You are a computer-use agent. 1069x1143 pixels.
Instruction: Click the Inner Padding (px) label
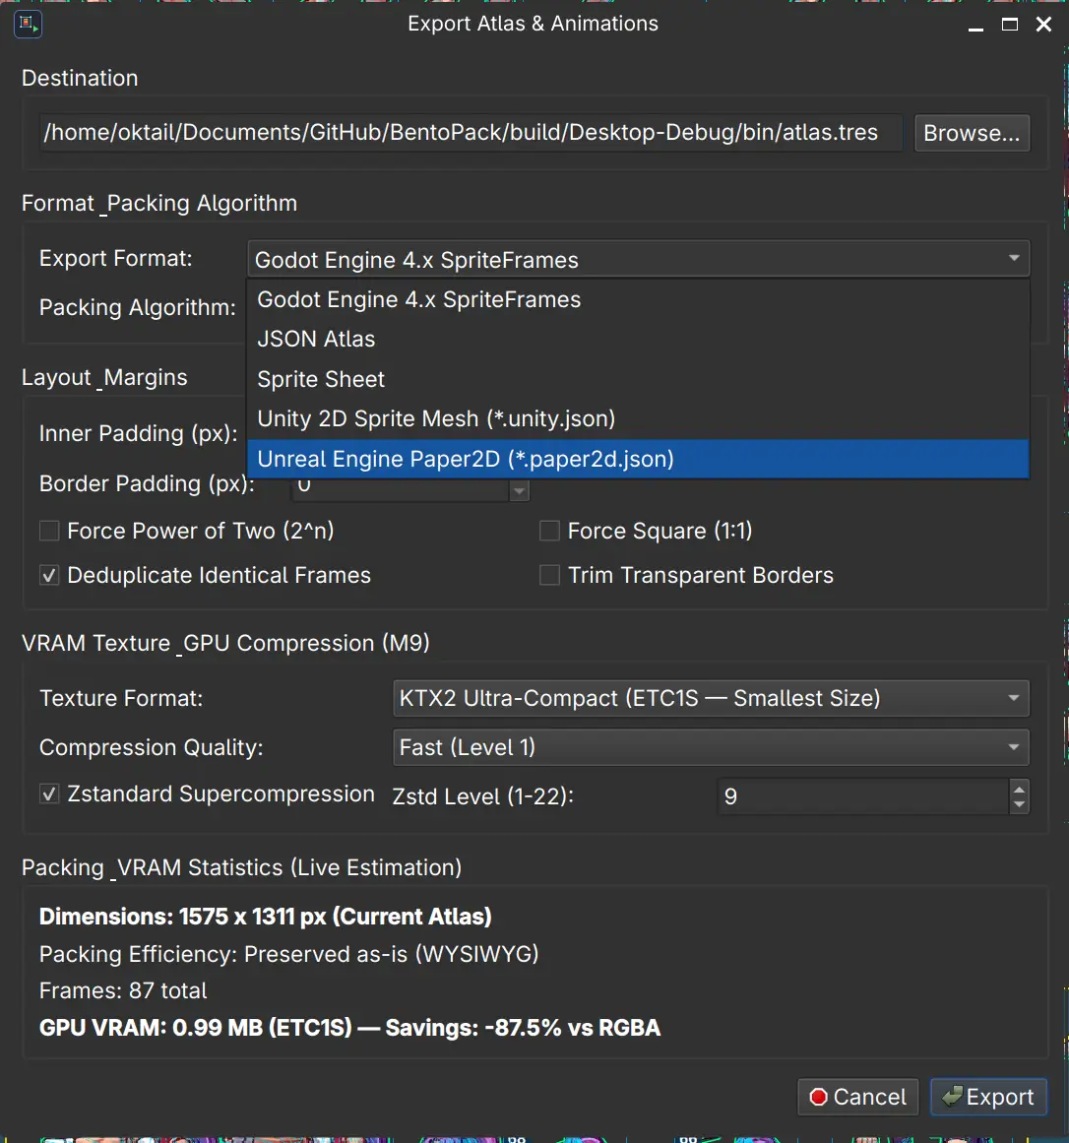click(139, 434)
